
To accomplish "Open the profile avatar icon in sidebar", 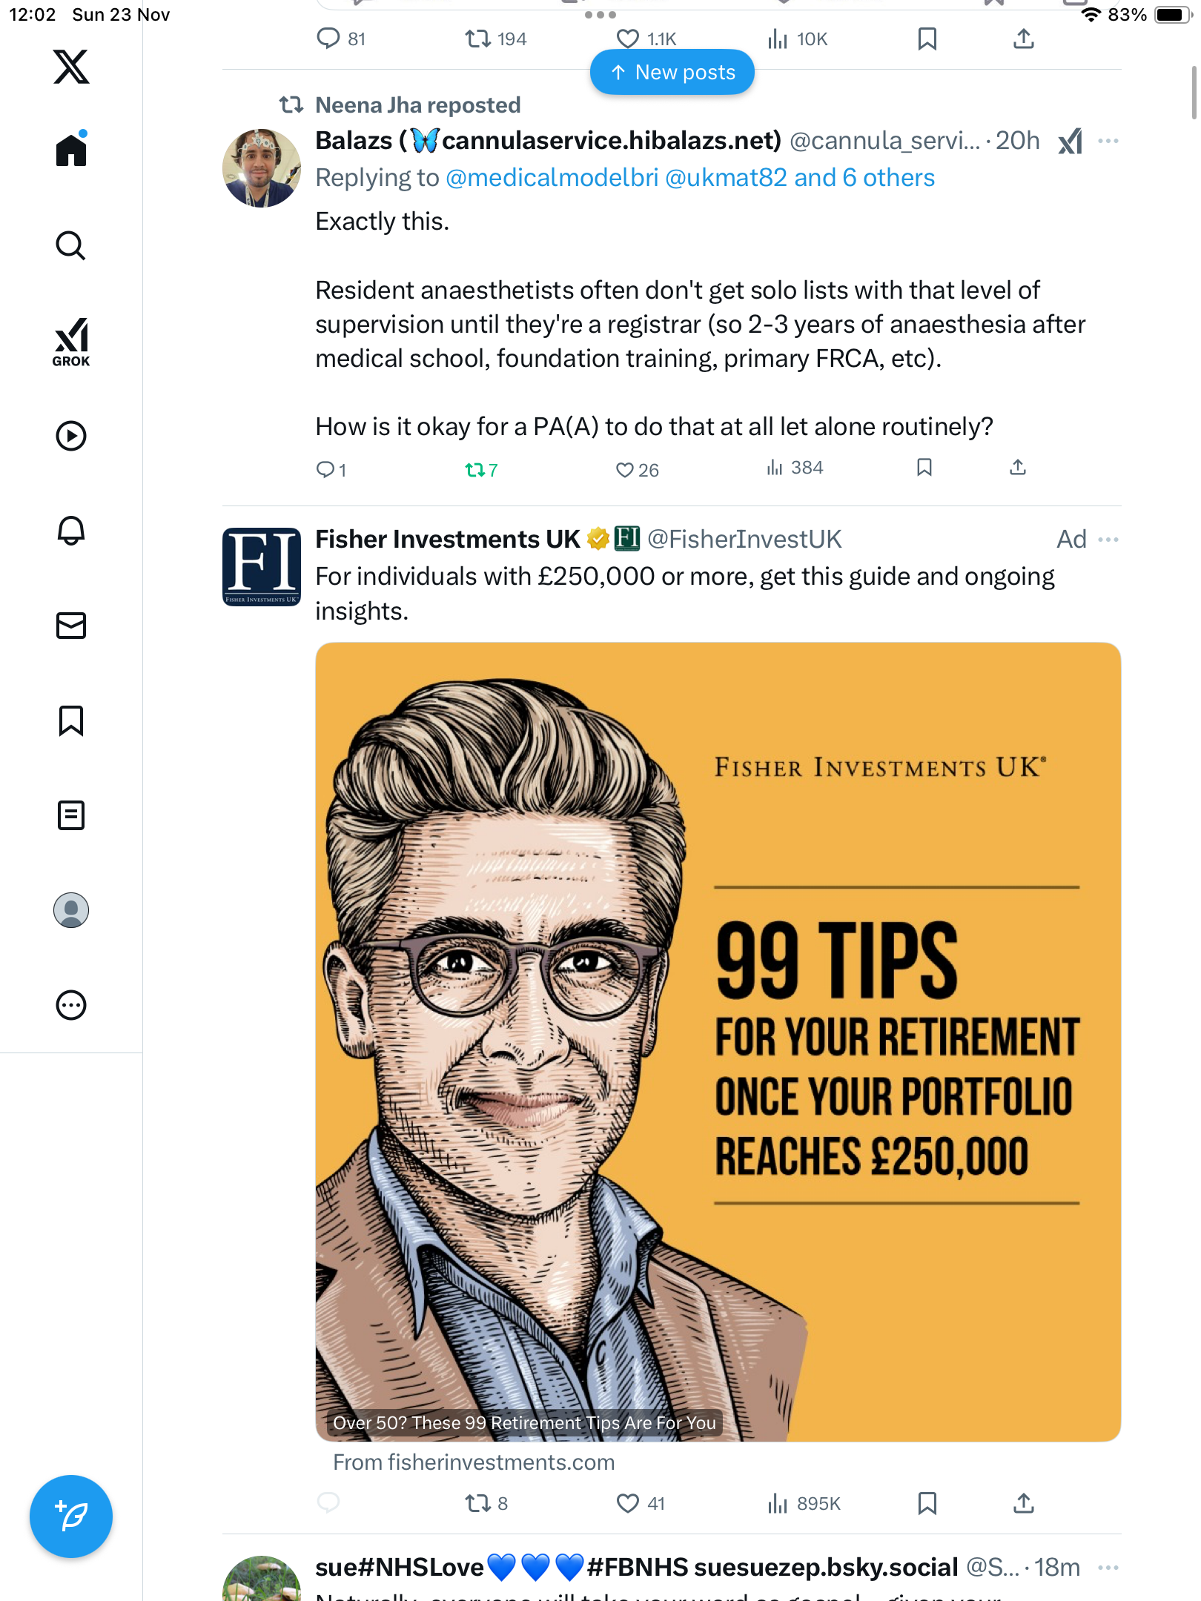I will pos(71,909).
